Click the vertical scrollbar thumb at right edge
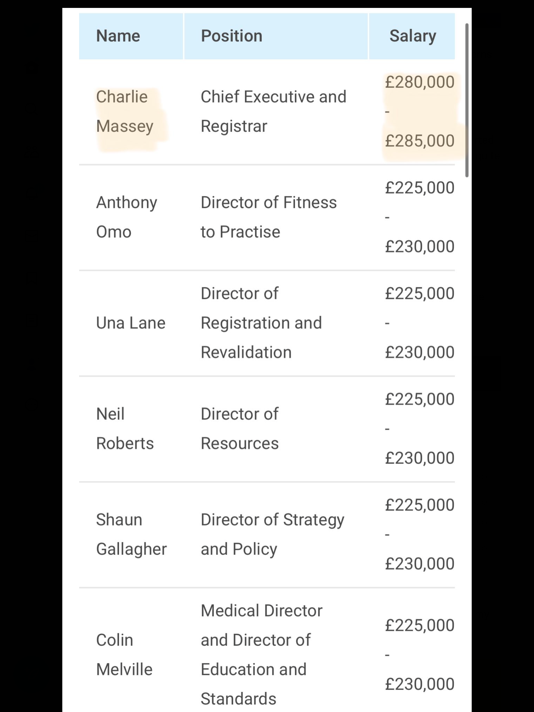Screen dimensions: 534x712 point(466,100)
